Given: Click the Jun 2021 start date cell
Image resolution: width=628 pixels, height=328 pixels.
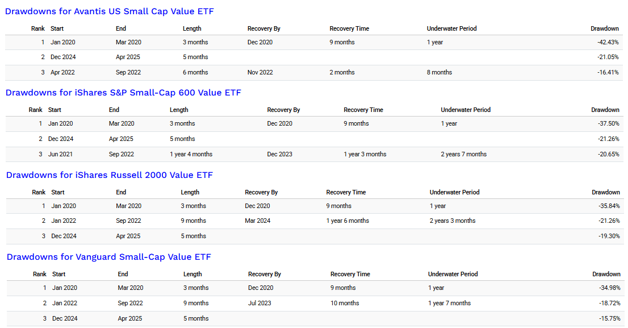Looking at the screenshot, I should coord(61,154).
